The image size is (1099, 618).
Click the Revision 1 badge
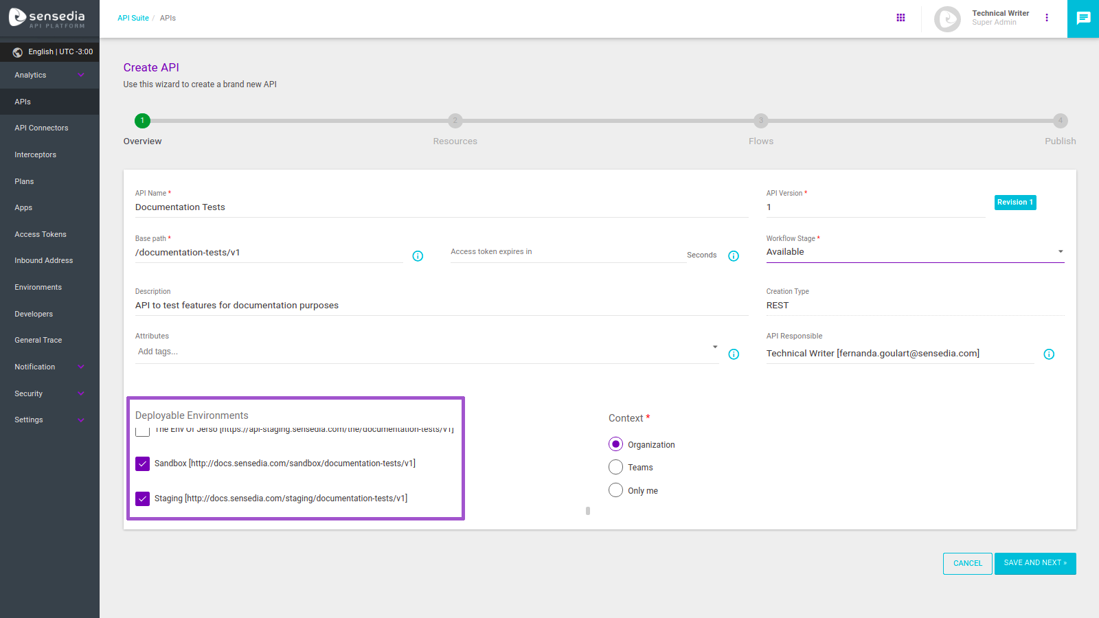(x=1015, y=202)
